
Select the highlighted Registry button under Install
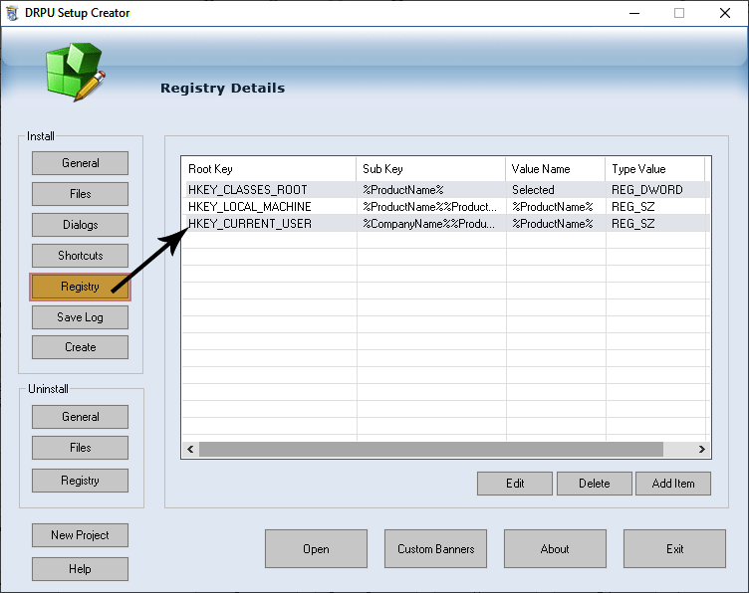[80, 287]
